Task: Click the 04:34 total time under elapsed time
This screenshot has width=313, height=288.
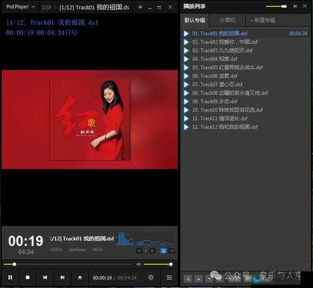Action: (x=26, y=252)
